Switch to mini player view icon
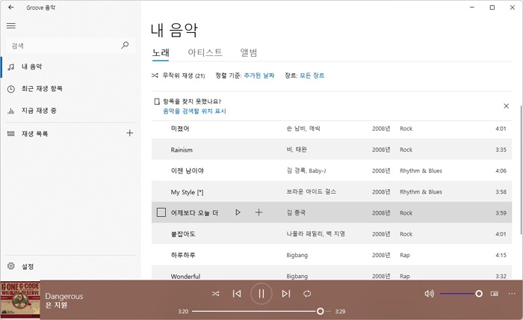Image resolution: width=523 pixels, height=320 pixels. pos(495,294)
